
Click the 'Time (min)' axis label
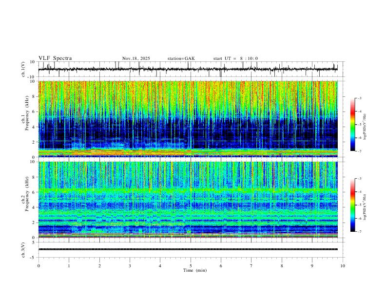click(195, 270)
